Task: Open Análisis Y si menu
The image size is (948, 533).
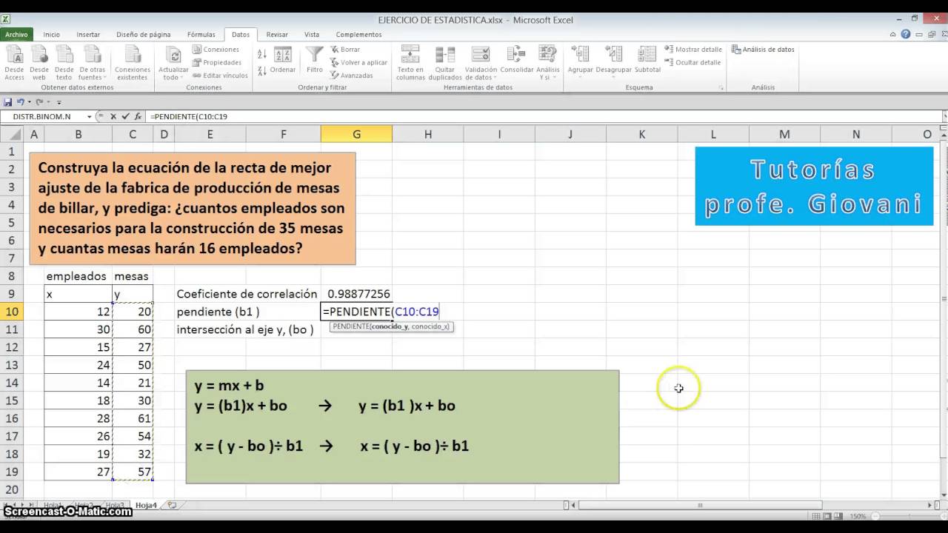Action: tap(548, 63)
